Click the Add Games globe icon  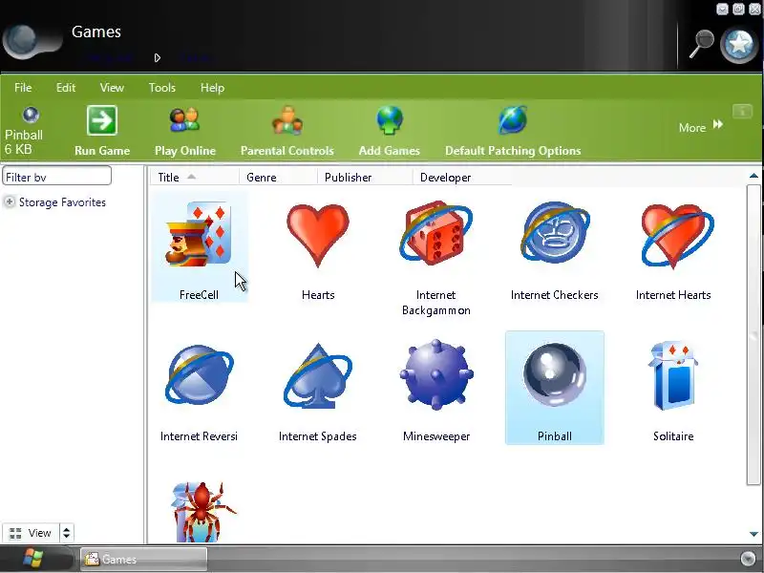390,120
